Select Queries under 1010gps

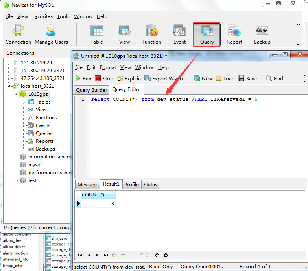point(44,133)
